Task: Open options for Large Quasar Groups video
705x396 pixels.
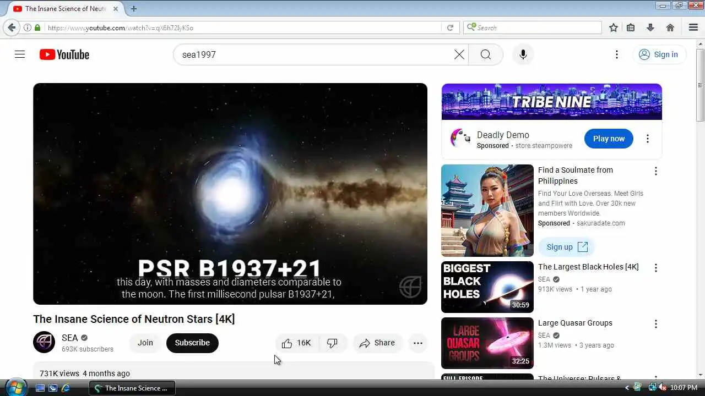Action: point(655,324)
